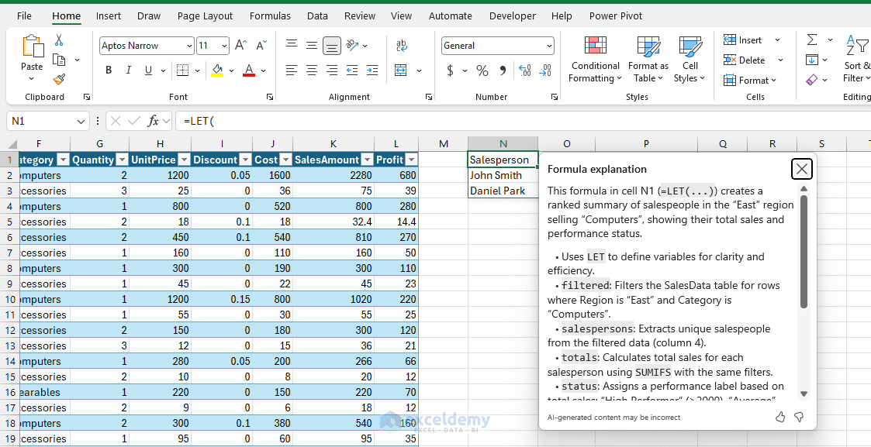Screen dimensions: 871x447
Task: Give thumbs up to the explanation
Action: [x=780, y=417]
